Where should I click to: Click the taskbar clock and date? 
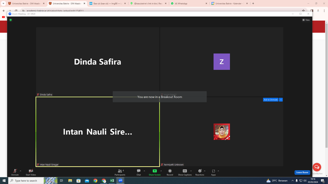pos(313,180)
